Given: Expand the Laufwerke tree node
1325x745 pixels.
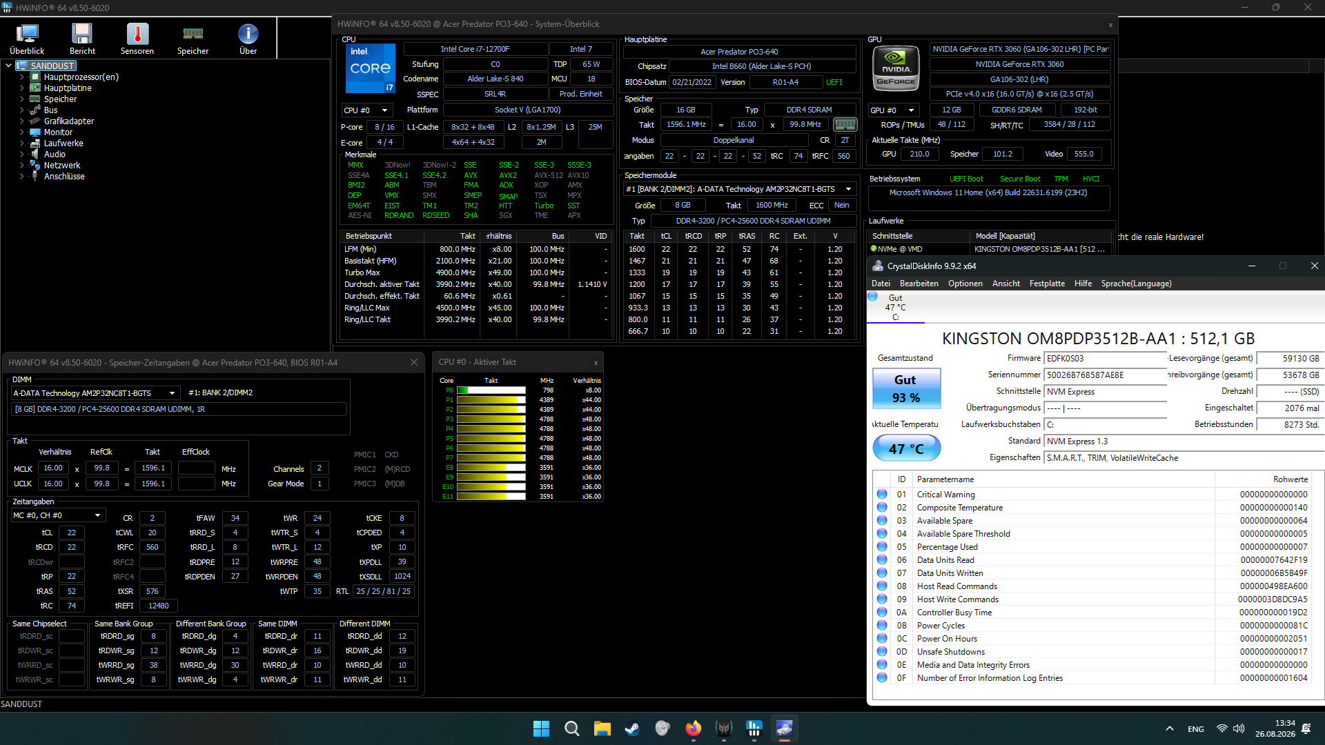Looking at the screenshot, I should tap(22, 143).
